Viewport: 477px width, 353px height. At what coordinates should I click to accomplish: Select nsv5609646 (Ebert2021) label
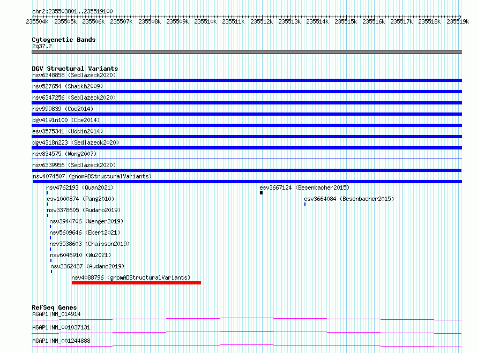pos(85,232)
